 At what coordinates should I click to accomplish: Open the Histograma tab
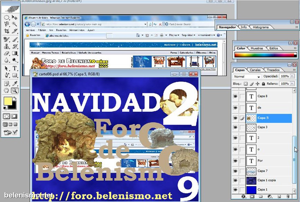(260, 27)
